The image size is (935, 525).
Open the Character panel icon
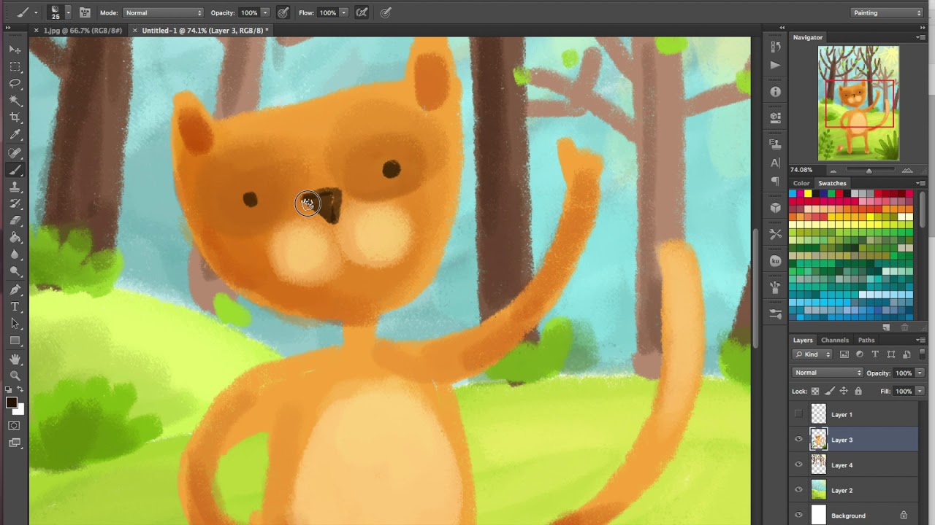point(775,163)
